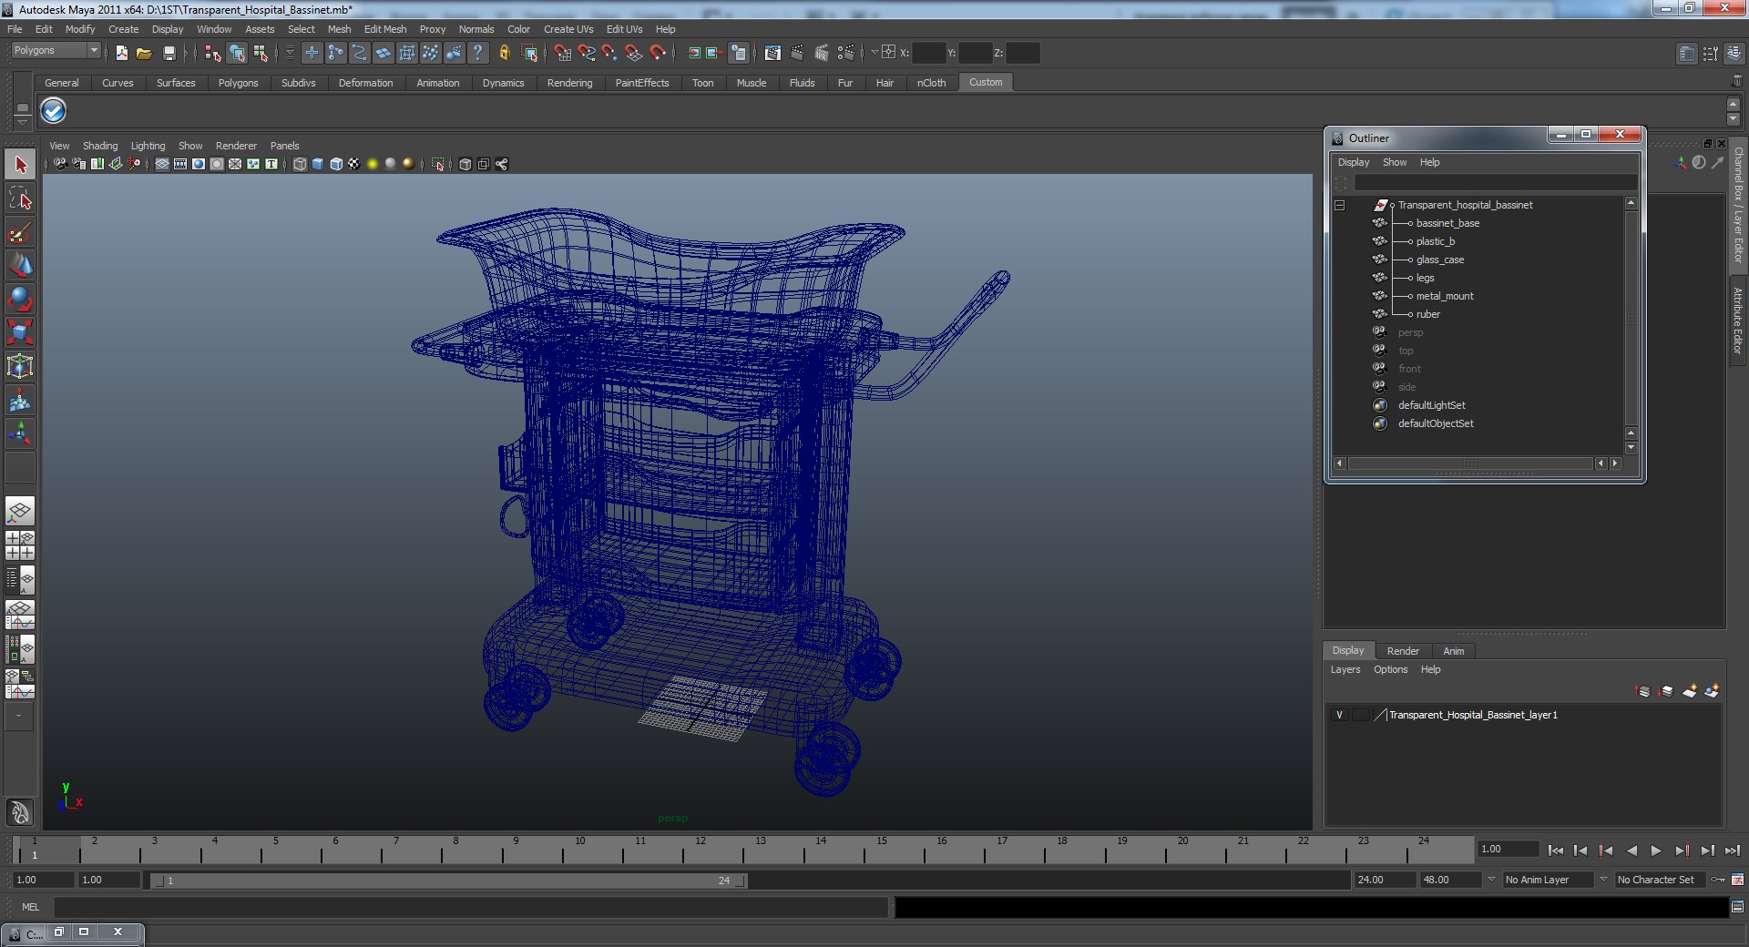Select glass_case in the Outliner

[x=1439, y=260]
